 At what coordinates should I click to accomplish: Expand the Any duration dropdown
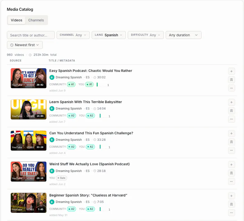pos(184,35)
